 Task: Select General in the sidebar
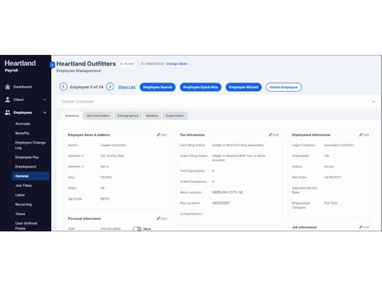click(x=31, y=176)
